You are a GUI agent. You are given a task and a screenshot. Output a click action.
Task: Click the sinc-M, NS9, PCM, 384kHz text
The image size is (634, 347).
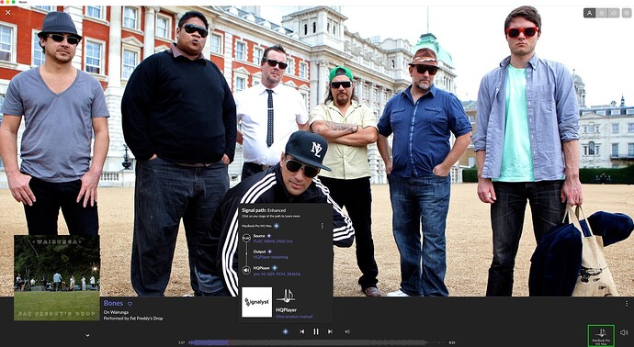coord(277,274)
